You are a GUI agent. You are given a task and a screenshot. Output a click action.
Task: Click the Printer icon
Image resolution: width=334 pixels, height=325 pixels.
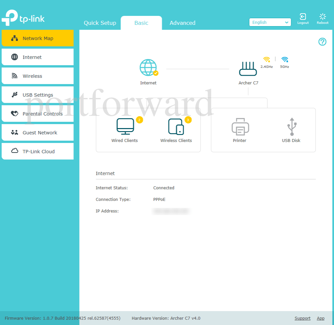(x=239, y=126)
